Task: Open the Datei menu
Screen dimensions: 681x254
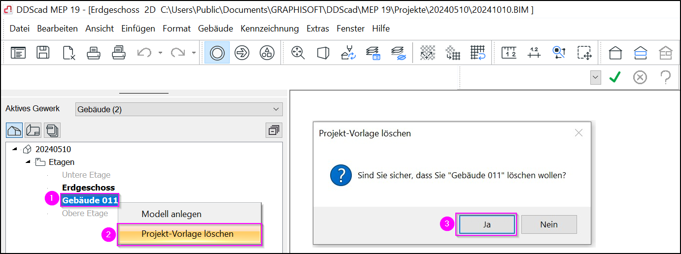Action: pyautogui.click(x=20, y=29)
